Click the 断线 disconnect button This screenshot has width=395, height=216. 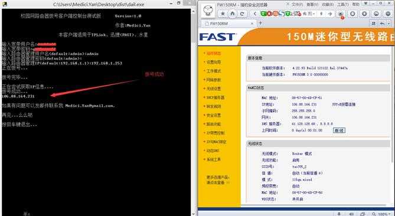point(339,130)
